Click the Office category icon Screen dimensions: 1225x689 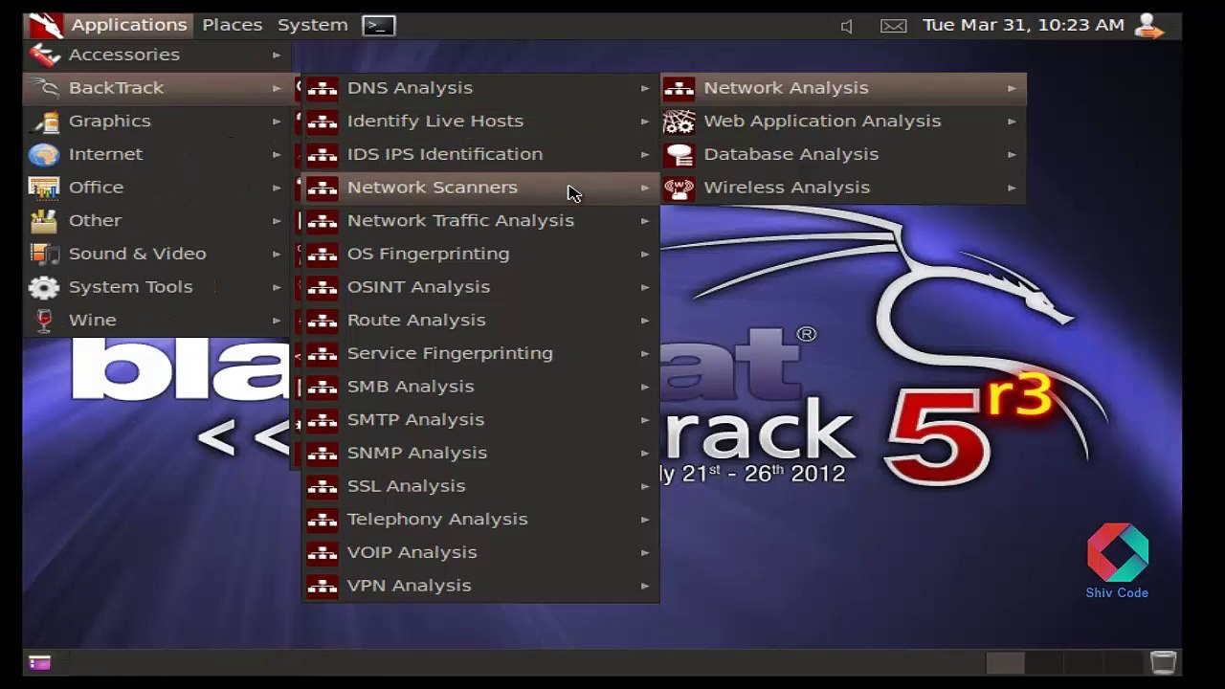pos(44,188)
